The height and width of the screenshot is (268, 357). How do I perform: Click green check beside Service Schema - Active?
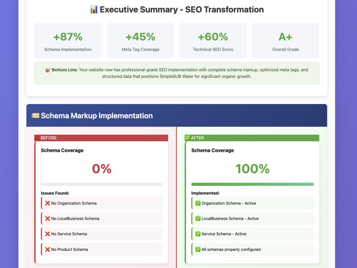[198, 234]
